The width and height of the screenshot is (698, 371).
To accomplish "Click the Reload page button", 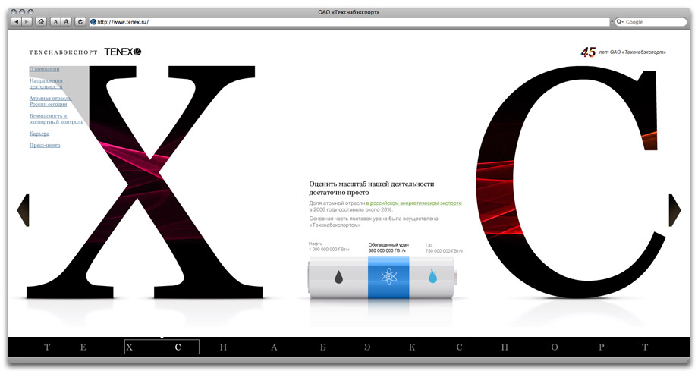I will pos(80,22).
